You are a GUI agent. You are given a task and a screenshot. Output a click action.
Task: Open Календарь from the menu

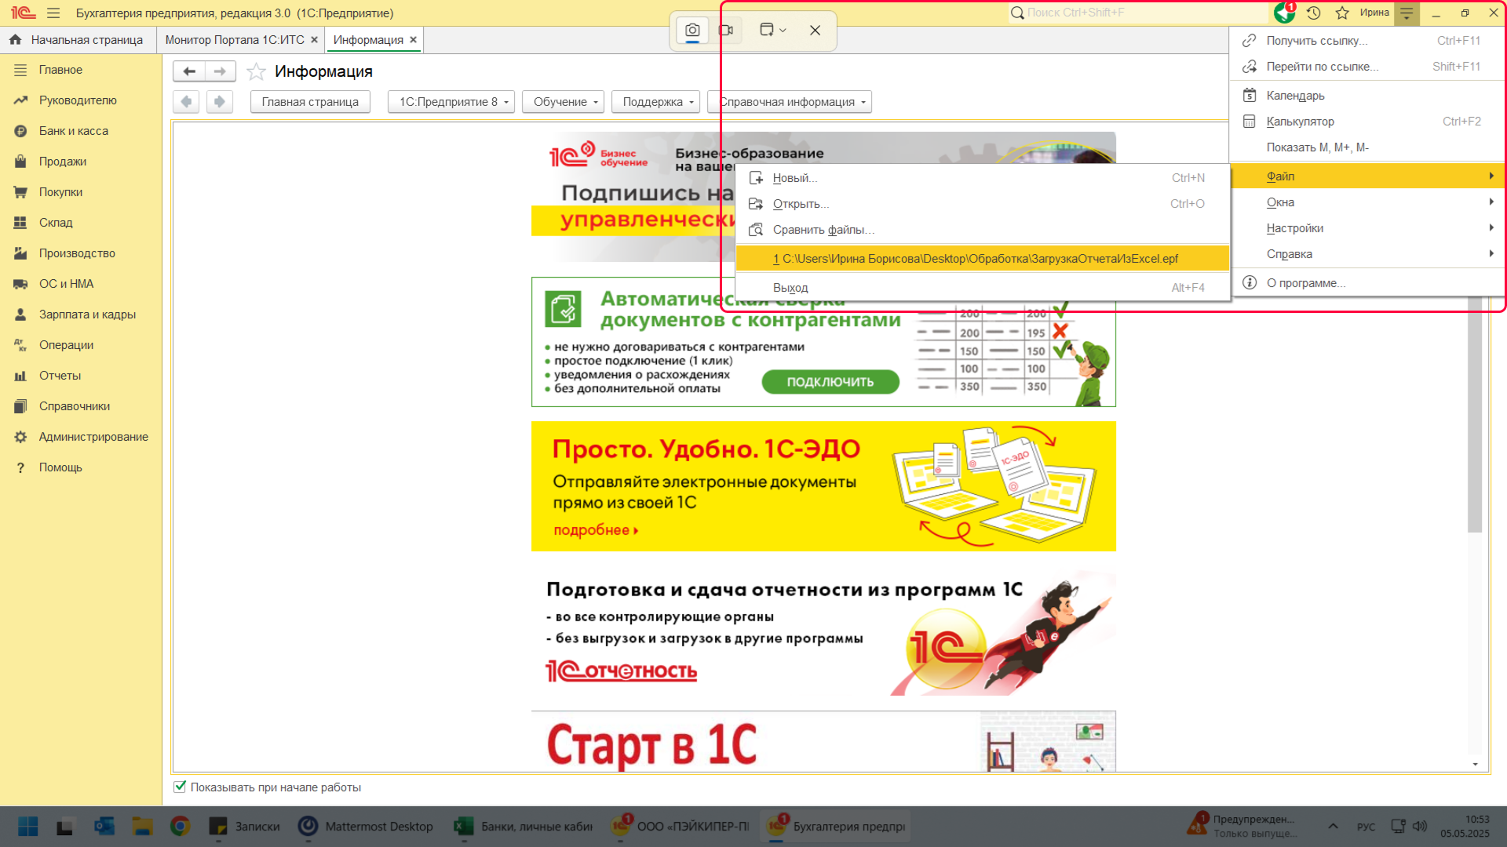point(1368,96)
